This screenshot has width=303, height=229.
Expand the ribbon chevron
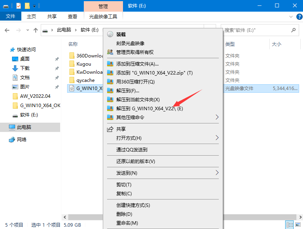tap(291, 17)
